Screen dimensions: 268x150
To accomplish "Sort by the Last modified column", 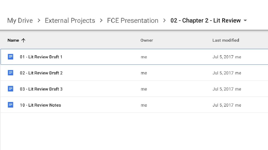I will pos(226,40).
